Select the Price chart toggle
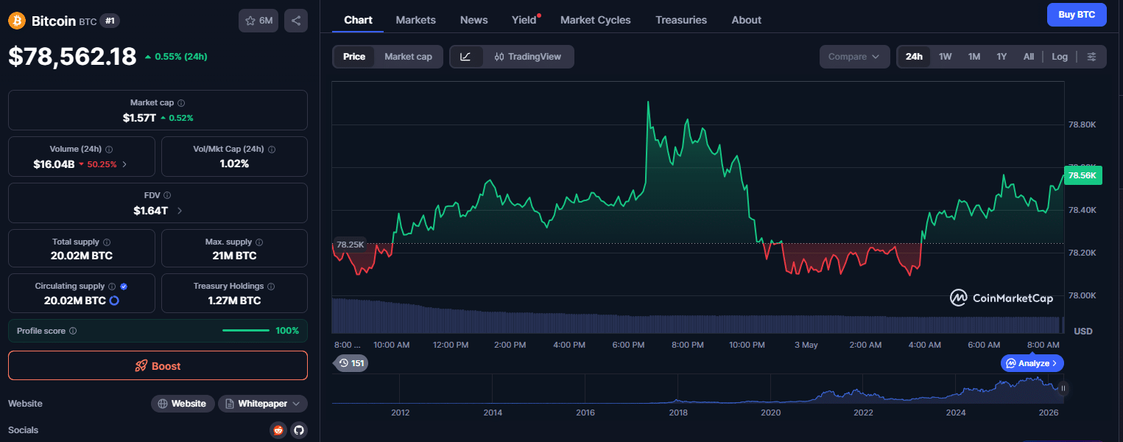 coord(354,57)
